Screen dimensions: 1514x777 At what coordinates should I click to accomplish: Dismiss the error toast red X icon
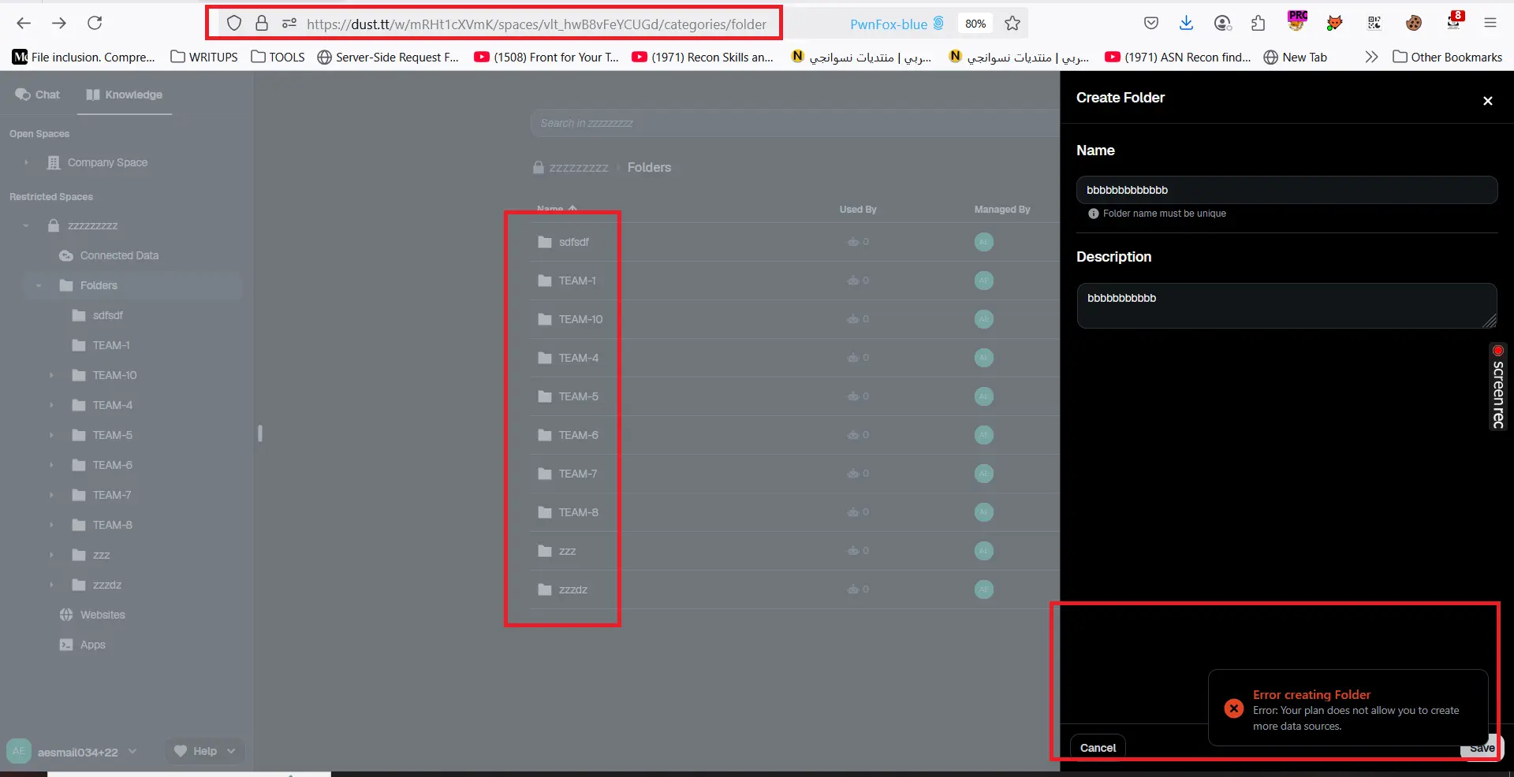(1234, 708)
